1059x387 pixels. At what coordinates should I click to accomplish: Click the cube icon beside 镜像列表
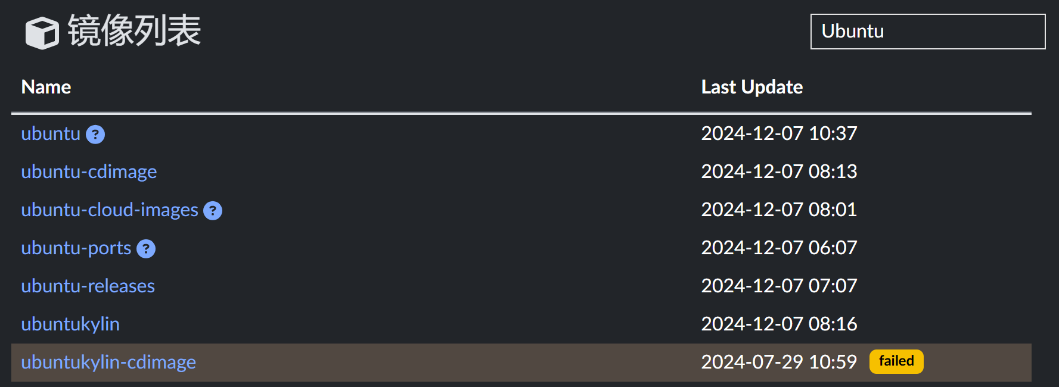tap(42, 33)
